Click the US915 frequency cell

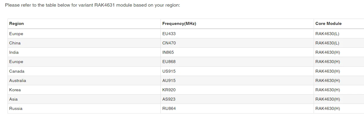169,71
